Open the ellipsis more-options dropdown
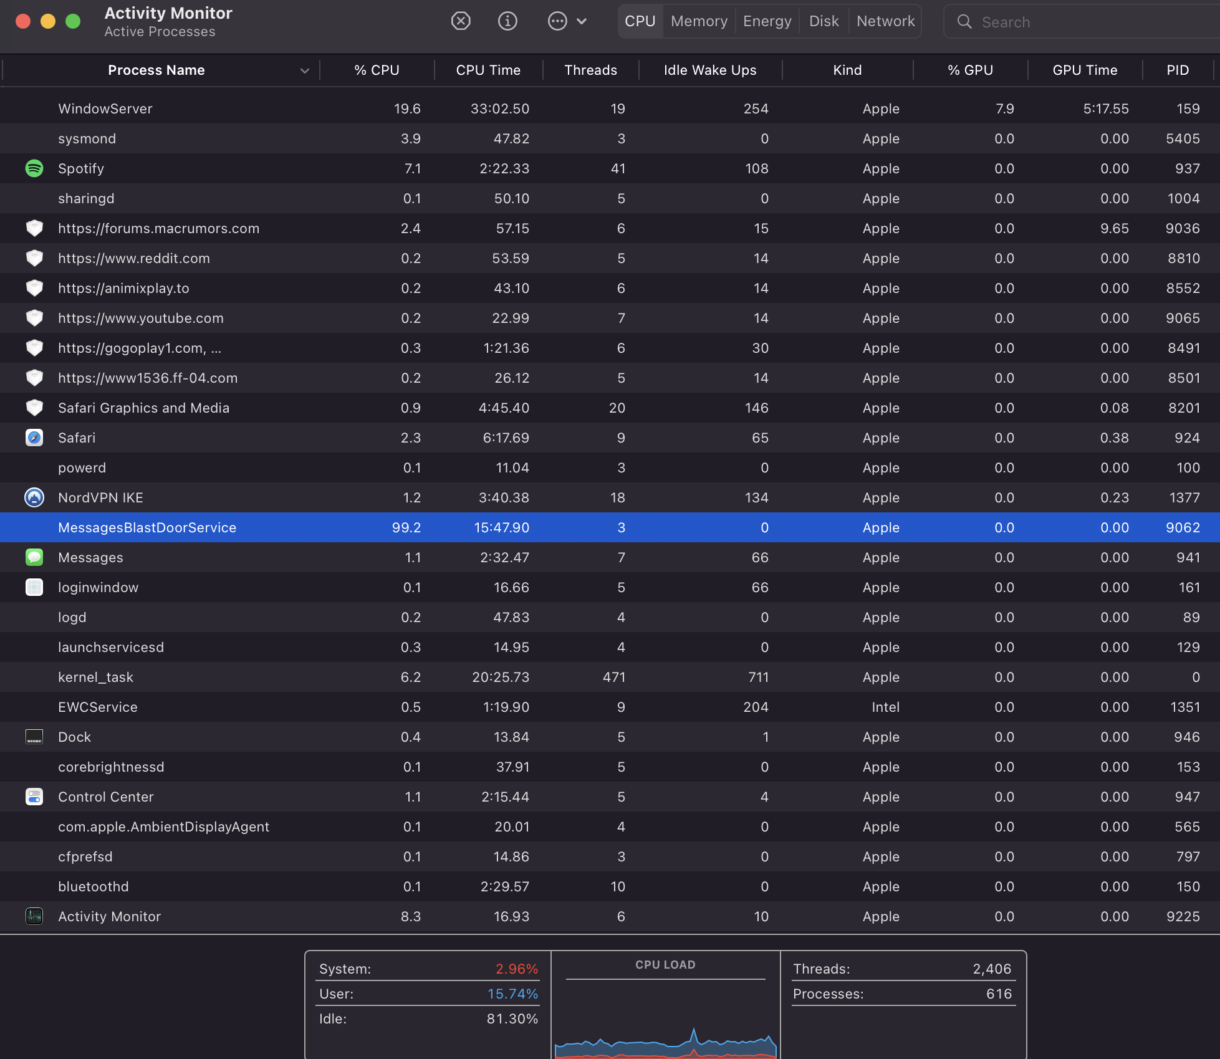This screenshot has height=1059, width=1220. 557,21
